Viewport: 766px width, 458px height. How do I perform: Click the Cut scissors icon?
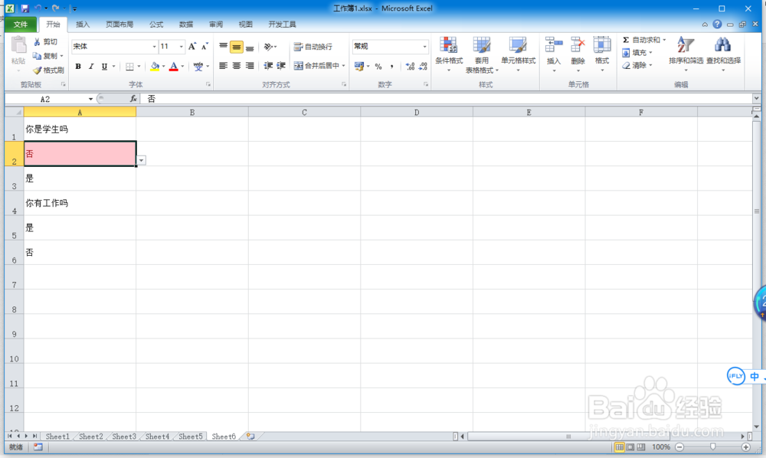[37, 42]
